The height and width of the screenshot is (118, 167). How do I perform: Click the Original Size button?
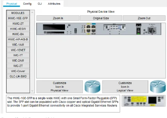(101, 18)
